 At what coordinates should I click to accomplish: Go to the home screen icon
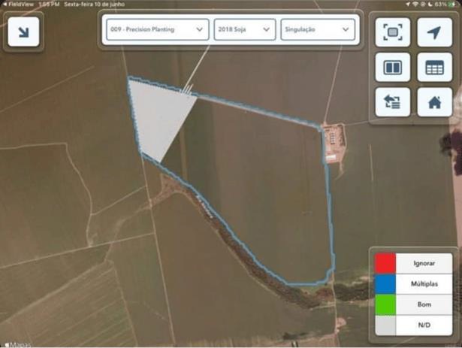click(x=434, y=102)
